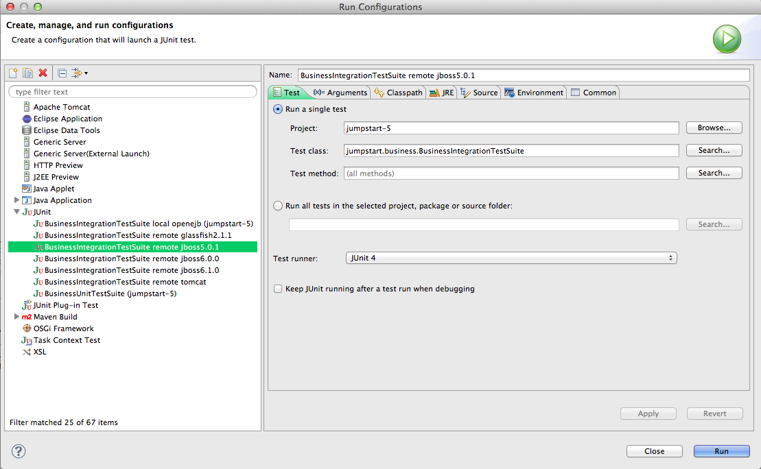
Task: Click the New launch configuration icon
Action: (x=13, y=73)
